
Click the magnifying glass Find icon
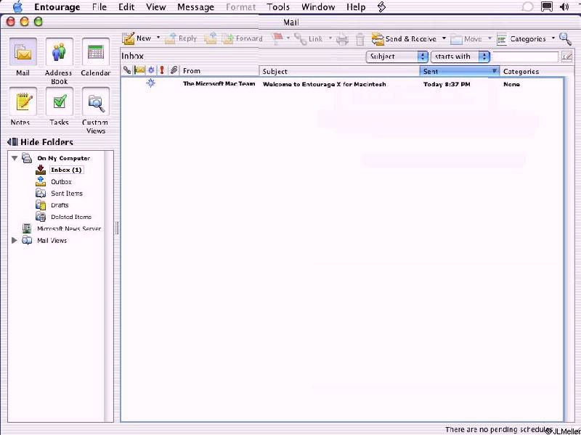click(x=565, y=38)
